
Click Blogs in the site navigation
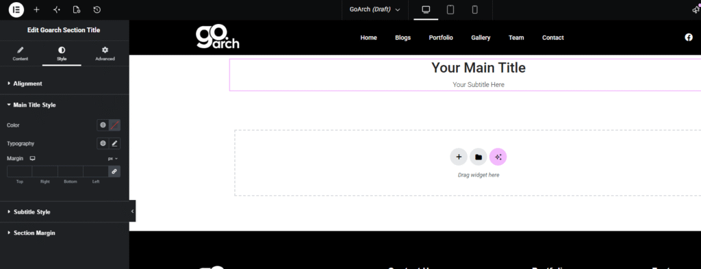403,38
